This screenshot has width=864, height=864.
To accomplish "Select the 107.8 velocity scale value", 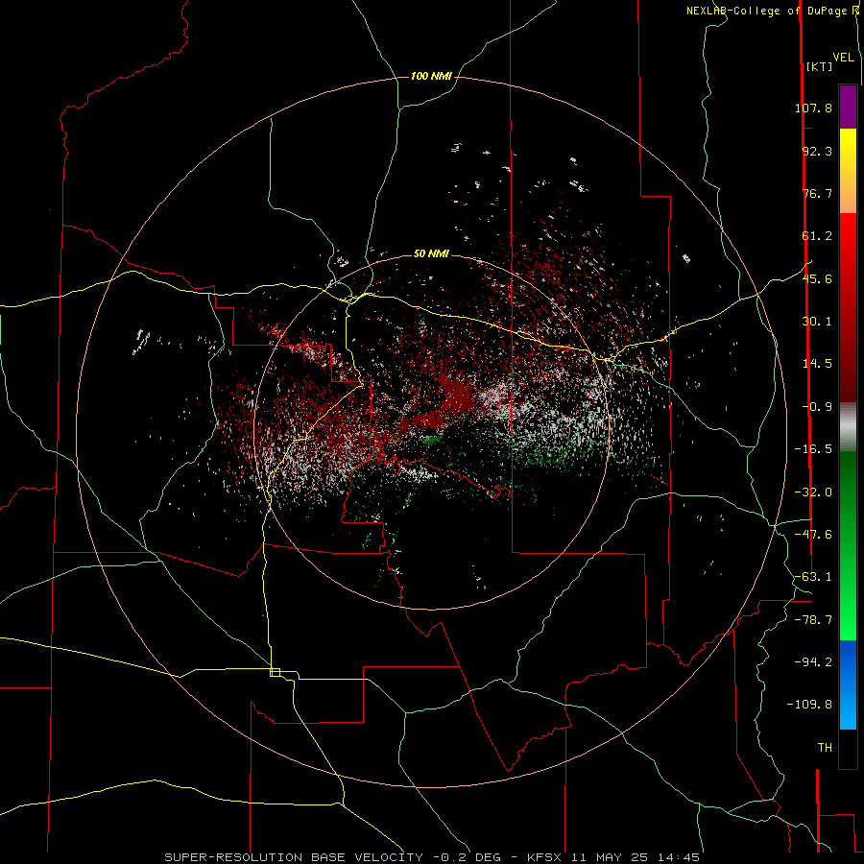I will coord(813,108).
